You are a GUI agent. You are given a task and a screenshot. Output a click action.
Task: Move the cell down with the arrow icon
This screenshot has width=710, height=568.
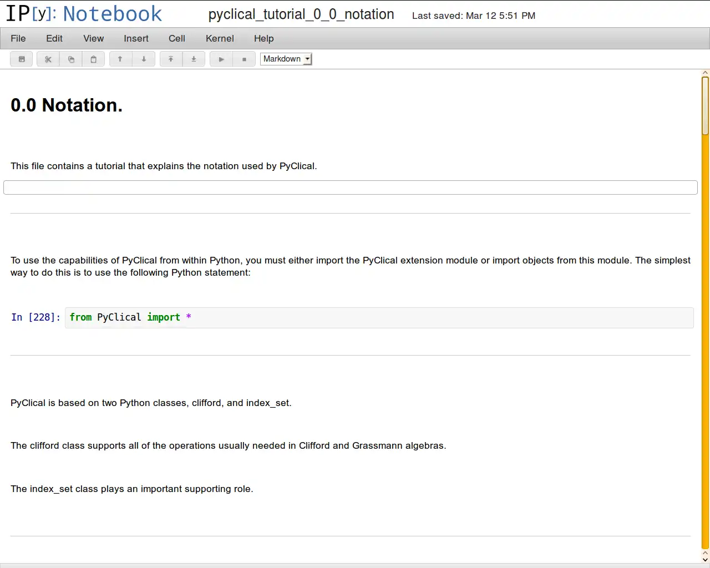144,59
